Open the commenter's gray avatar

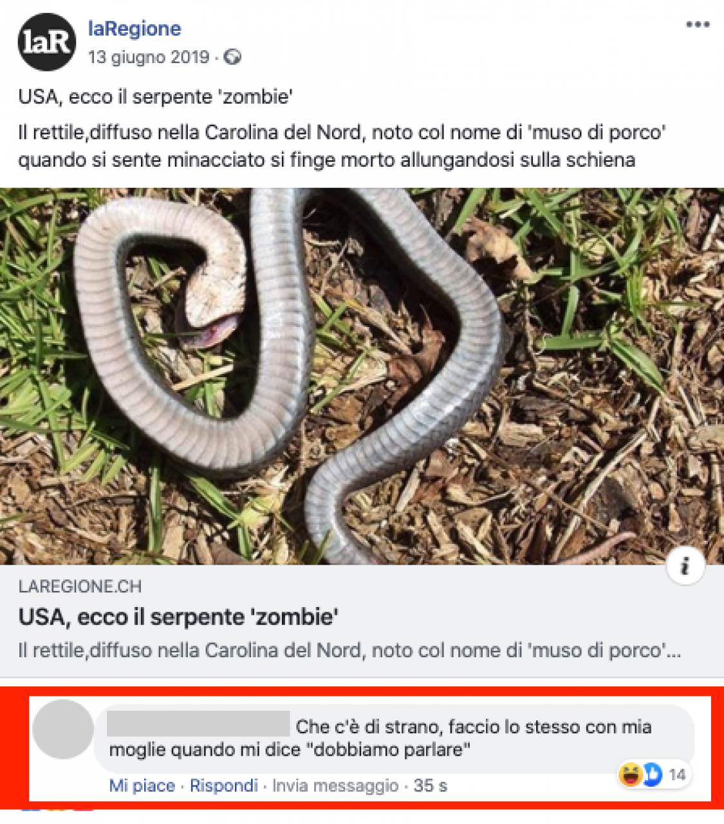pos(62,729)
